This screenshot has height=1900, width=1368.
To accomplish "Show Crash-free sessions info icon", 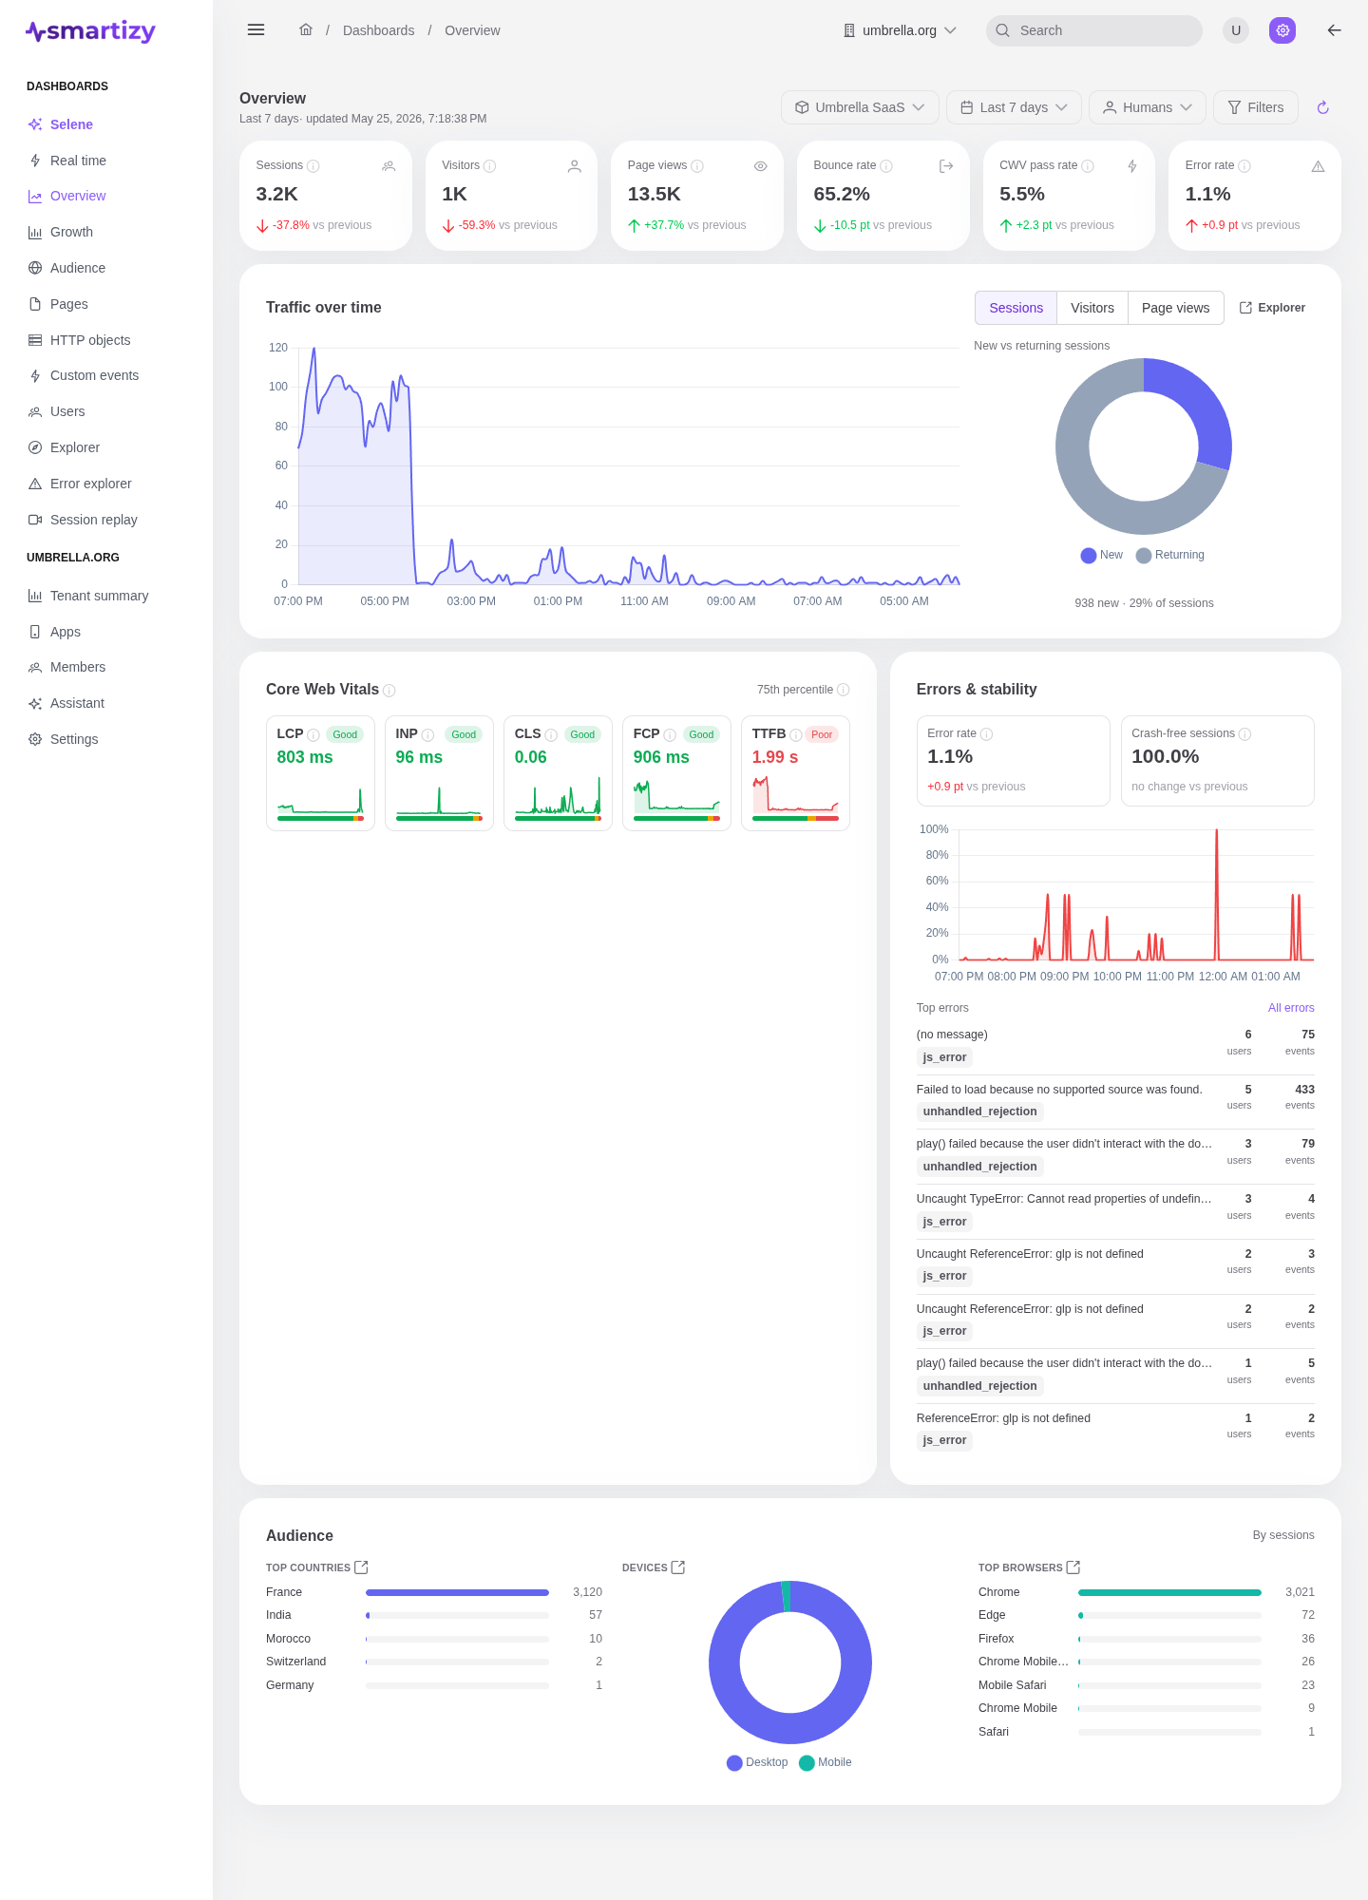I will pyautogui.click(x=1245, y=734).
